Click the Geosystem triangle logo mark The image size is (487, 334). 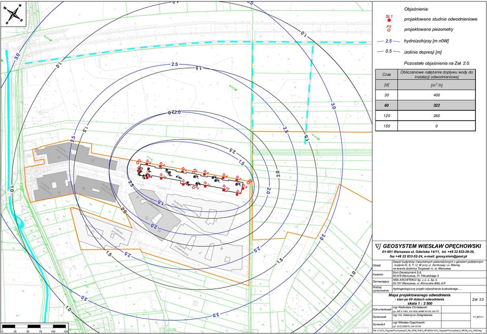pyautogui.click(x=378, y=246)
